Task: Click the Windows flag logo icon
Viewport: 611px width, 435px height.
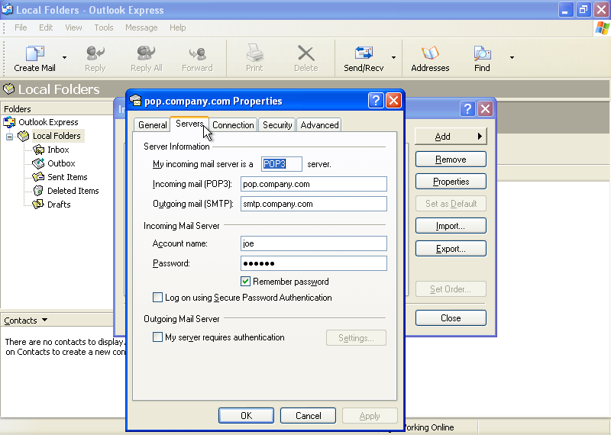Action: pyautogui.click(x=603, y=28)
